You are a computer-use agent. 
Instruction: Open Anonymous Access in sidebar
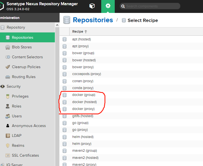point(29,126)
